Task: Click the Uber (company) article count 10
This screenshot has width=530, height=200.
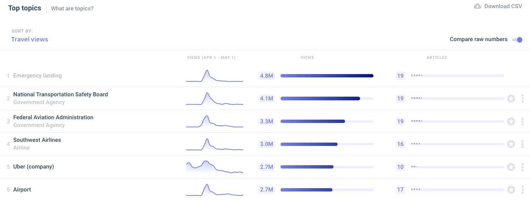Action: (400, 167)
